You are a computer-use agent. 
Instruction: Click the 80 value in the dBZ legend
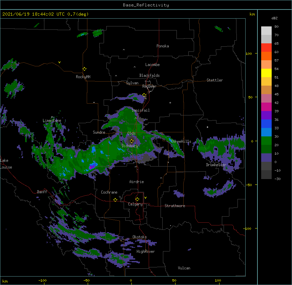[x=276, y=27]
